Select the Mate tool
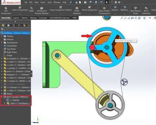Screen dimensions: 156x125 31,9
